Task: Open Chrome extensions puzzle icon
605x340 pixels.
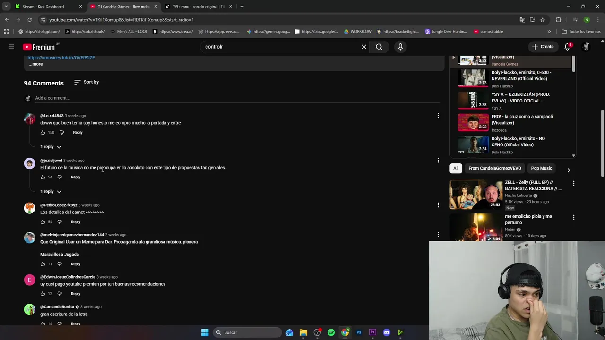Action: coord(559,20)
